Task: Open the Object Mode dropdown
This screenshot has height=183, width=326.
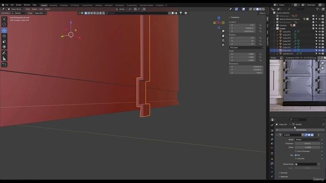Action: point(16,9)
